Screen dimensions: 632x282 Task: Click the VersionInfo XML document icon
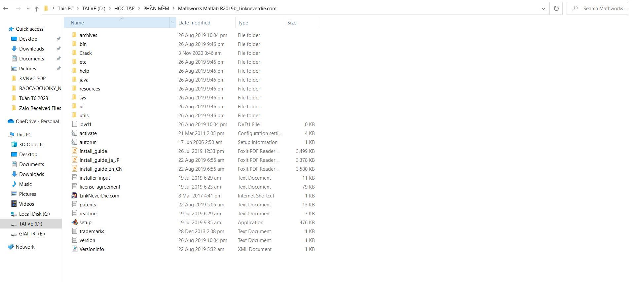tap(75, 249)
